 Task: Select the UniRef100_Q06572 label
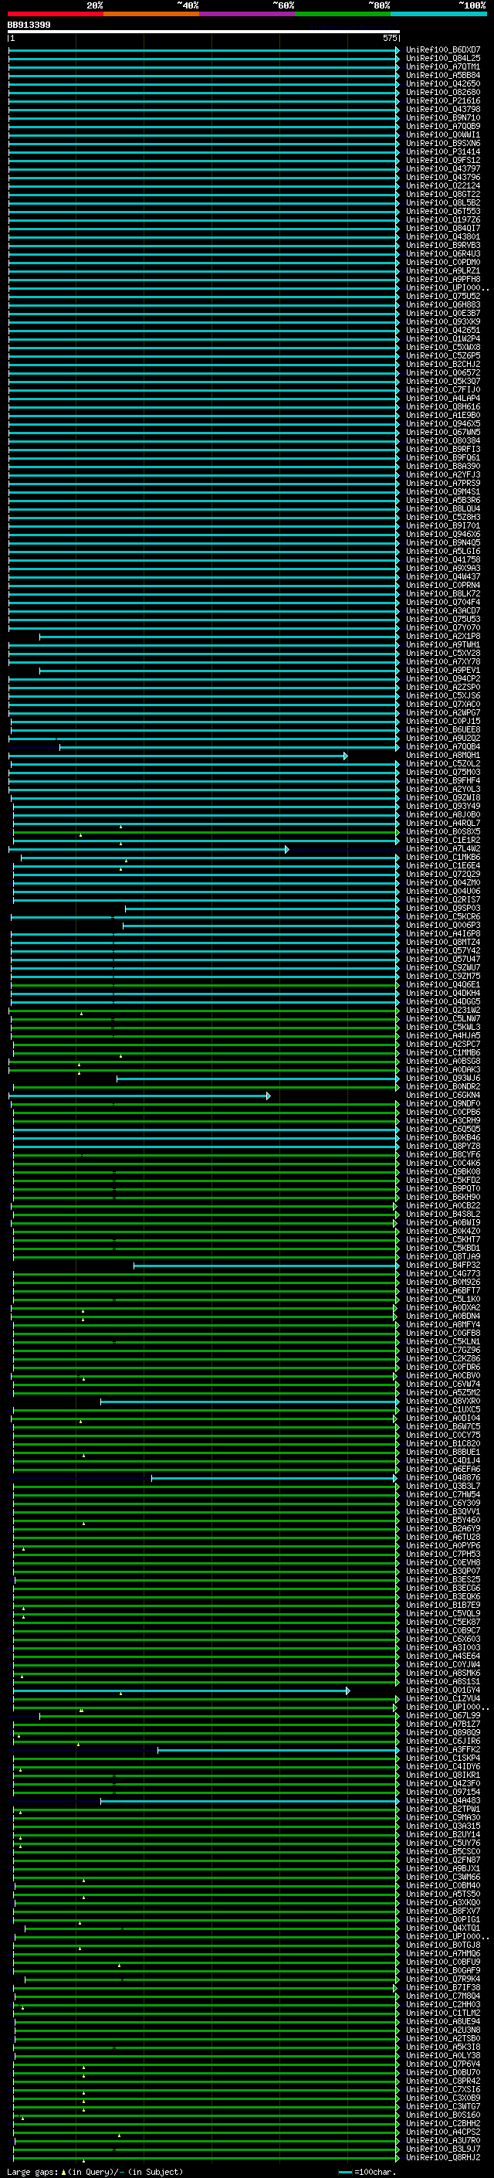pyautogui.click(x=443, y=373)
